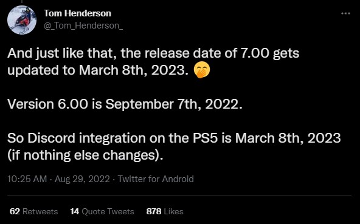The image size is (360, 224).
Task: Click the bold number 878 in stats
Action: 154,211
